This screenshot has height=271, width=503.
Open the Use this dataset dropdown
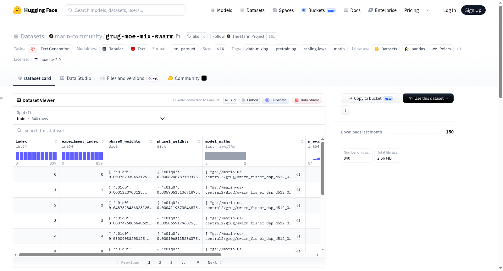click(x=428, y=98)
